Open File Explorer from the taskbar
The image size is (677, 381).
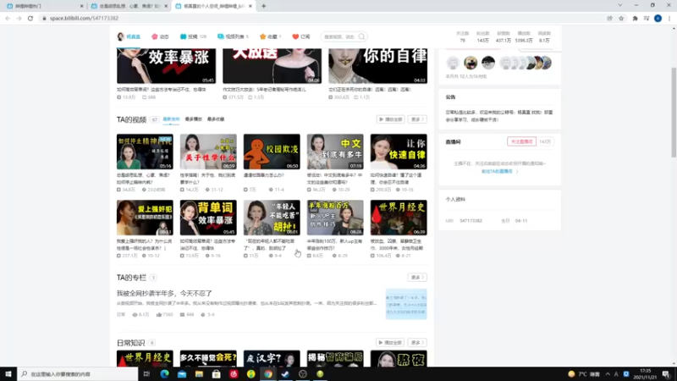click(199, 373)
